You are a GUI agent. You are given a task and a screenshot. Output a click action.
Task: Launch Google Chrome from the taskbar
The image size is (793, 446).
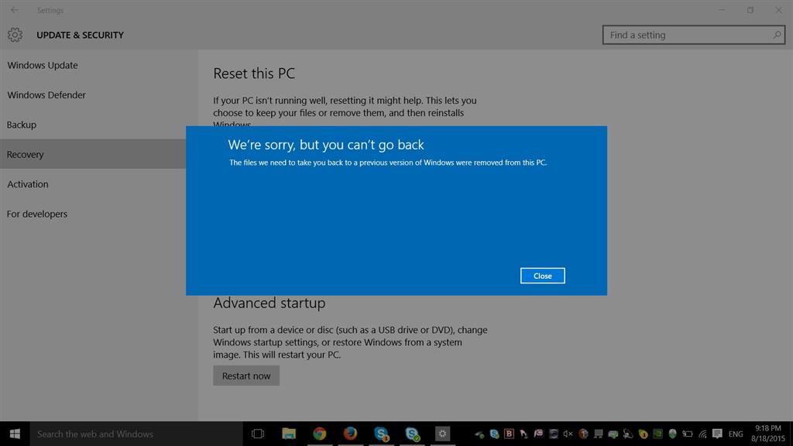coord(320,434)
